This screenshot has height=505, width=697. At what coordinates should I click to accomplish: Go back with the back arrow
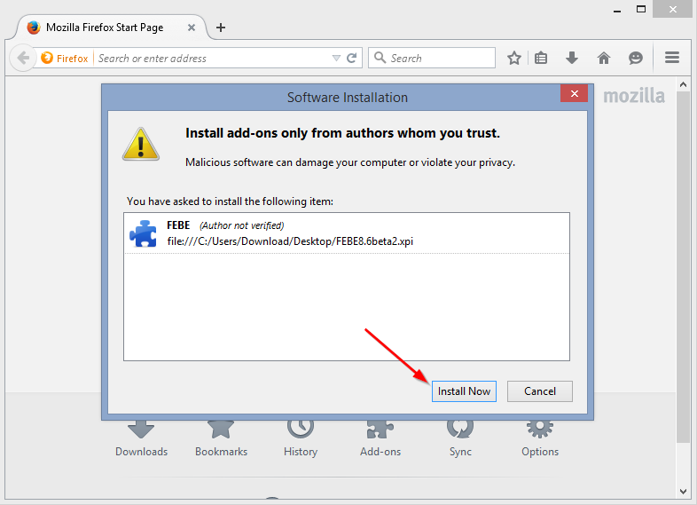(23, 58)
